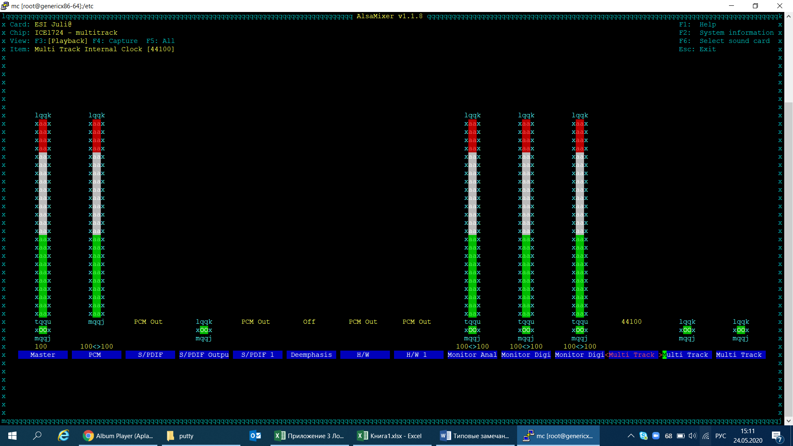Screen dimensions: 793x446
Task: Open the action center notifications icon
Action: pos(776,436)
